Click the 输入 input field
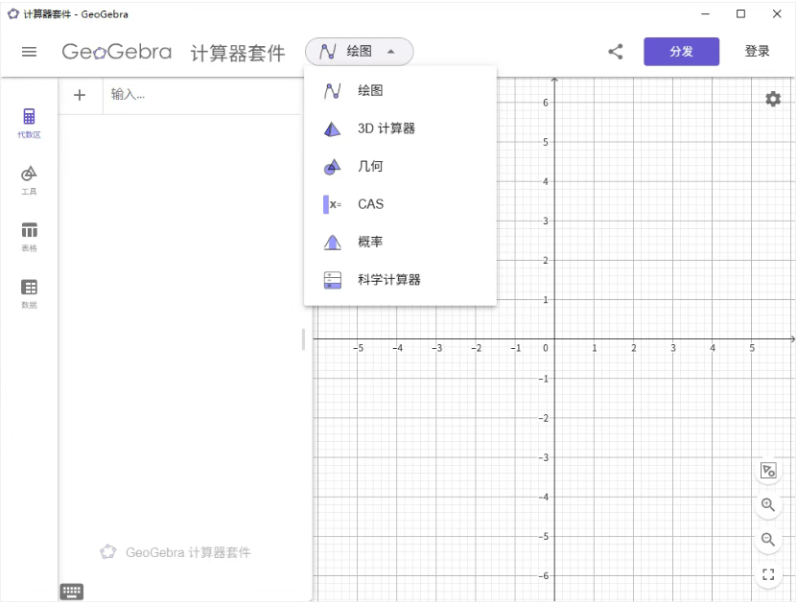 pos(201,95)
